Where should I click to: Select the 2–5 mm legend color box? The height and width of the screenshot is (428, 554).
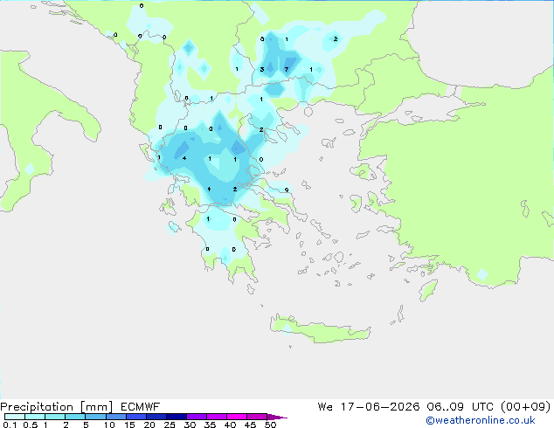tap(75, 417)
